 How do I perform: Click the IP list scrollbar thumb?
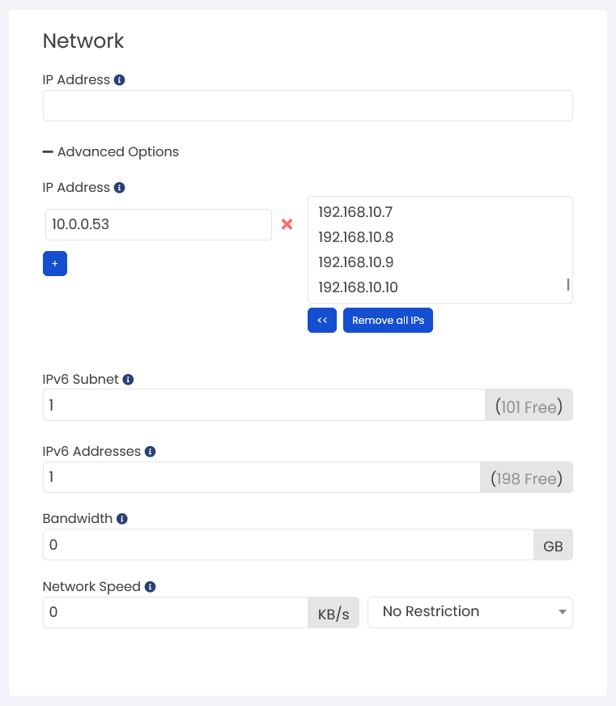567,284
